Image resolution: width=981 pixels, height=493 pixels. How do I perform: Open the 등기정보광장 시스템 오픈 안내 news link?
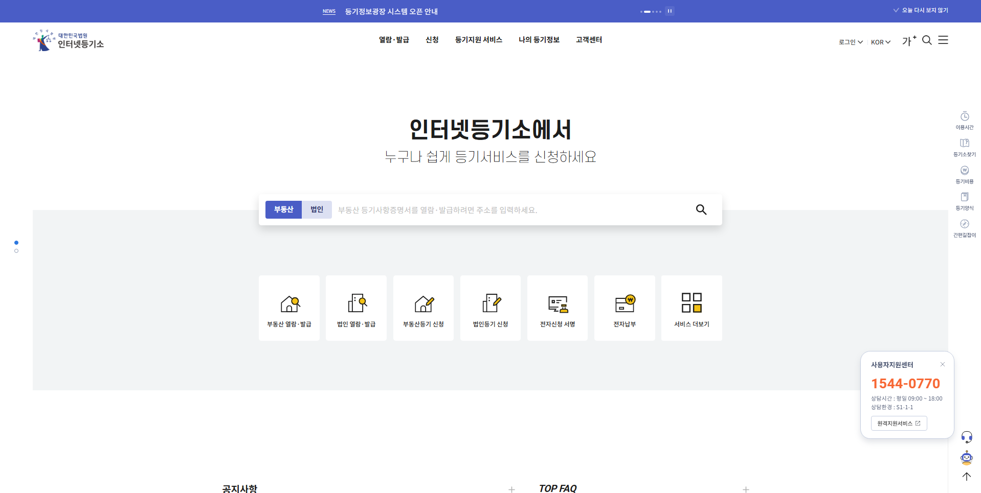coord(391,11)
